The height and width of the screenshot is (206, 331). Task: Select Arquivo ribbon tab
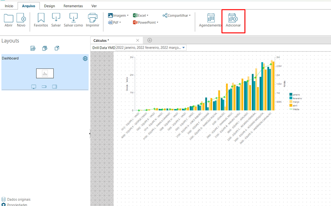pyautogui.click(x=28, y=6)
